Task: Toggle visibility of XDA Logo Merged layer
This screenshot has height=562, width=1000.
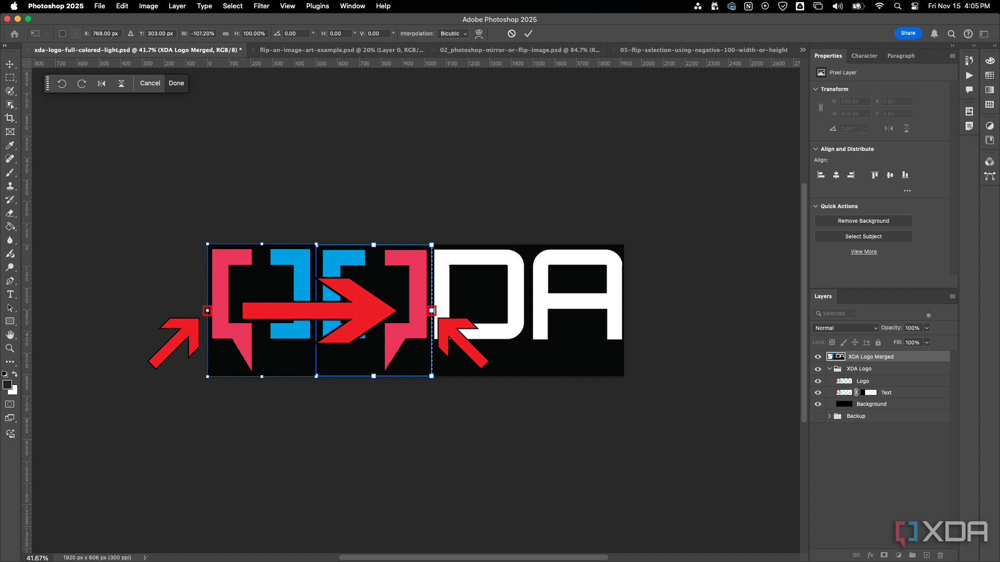Action: (818, 356)
